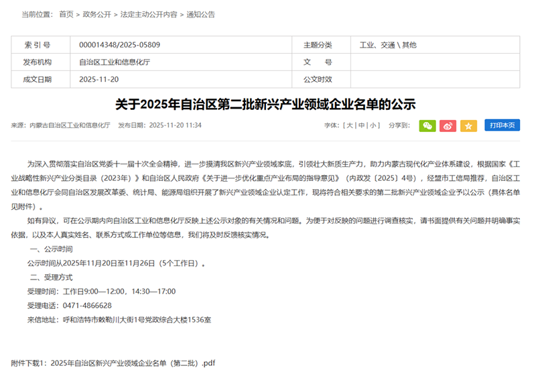Click the index number 000014348/2025-05809

point(119,45)
